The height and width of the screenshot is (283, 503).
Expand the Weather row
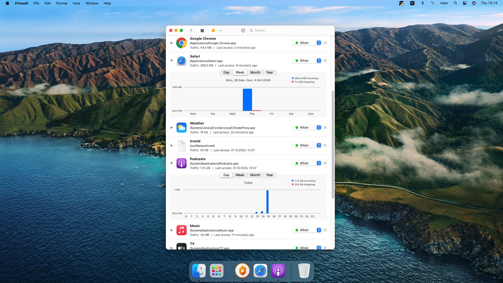tap(172, 128)
